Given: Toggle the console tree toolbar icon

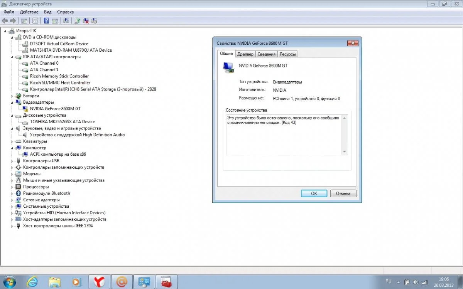Looking at the screenshot, I should click(x=24, y=21).
